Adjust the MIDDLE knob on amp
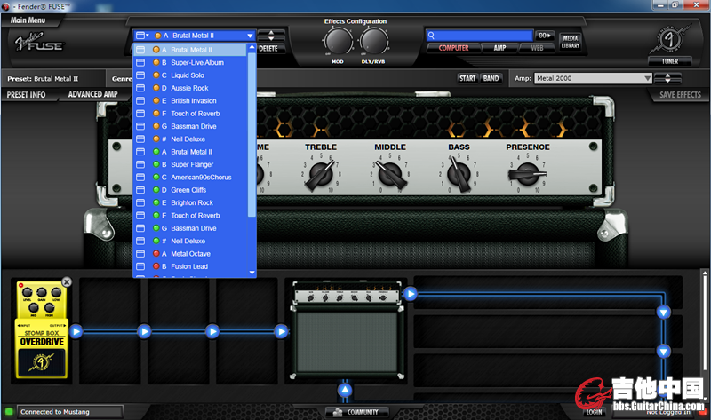Image resolution: width=711 pixels, height=420 pixels. pyautogui.click(x=390, y=174)
